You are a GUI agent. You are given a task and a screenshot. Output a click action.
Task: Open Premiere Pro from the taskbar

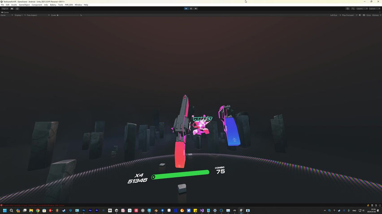[97, 210]
